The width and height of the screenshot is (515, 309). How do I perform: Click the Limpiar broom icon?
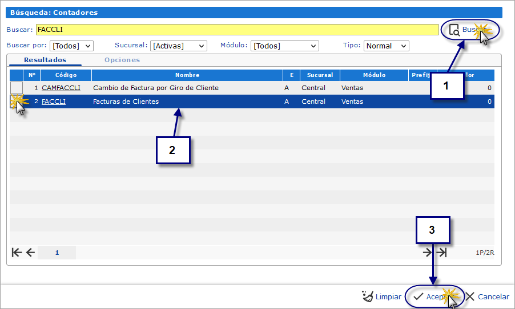[368, 296]
